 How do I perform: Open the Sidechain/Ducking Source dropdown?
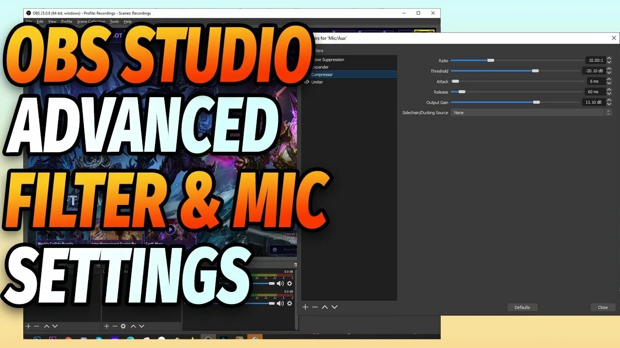pos(531,113)
